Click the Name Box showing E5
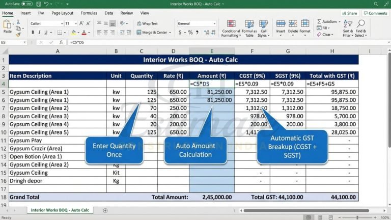 point(13,42)
